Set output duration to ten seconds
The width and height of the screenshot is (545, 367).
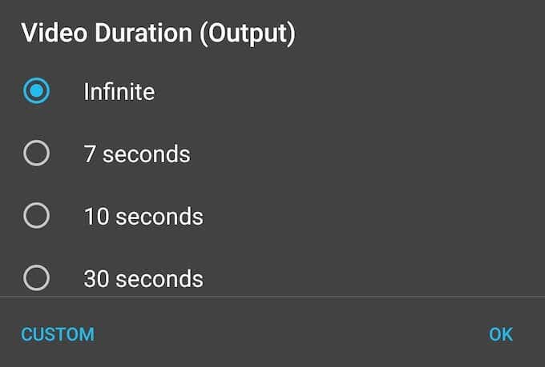pyautogui.click(x=37, y=216)
